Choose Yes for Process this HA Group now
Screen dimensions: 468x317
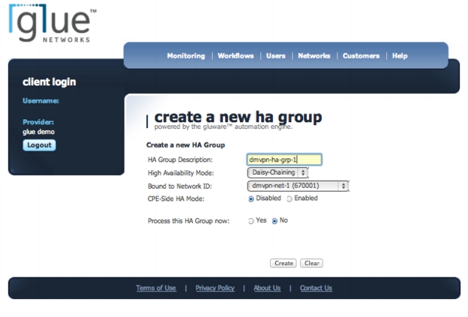pyautogui.click(x=251, y=221)
